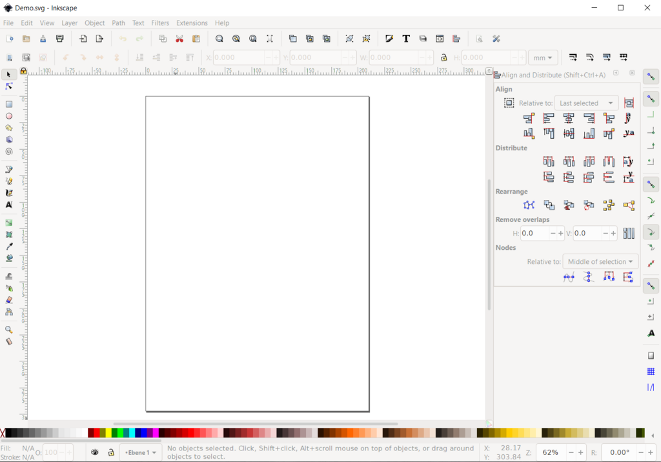Viewport: 661px width, 462px height.
Task: Click the Exchange positions rearrange icon
Action: [549, 205]
